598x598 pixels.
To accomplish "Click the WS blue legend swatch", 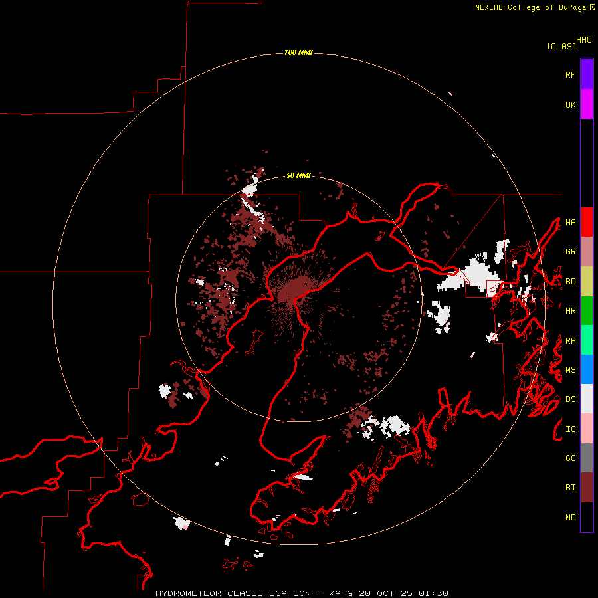I will (x=587, y=369).
